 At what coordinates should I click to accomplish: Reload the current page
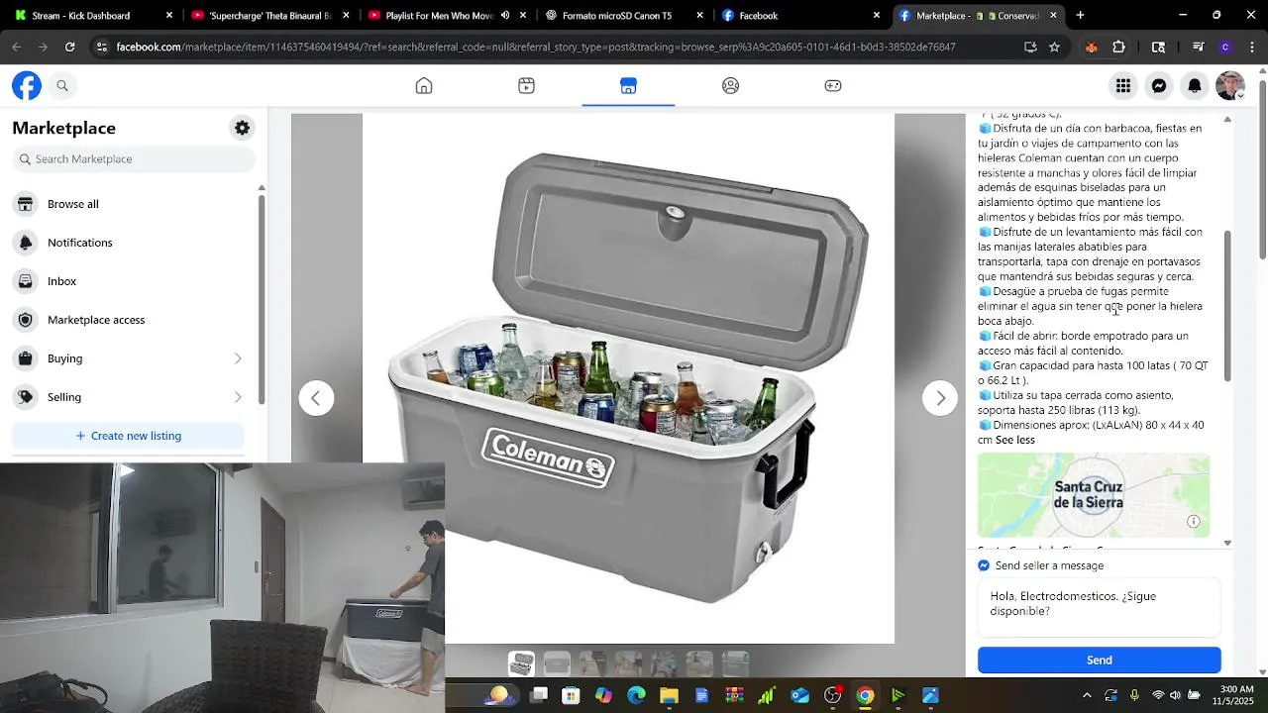click(x=69, y=47)
